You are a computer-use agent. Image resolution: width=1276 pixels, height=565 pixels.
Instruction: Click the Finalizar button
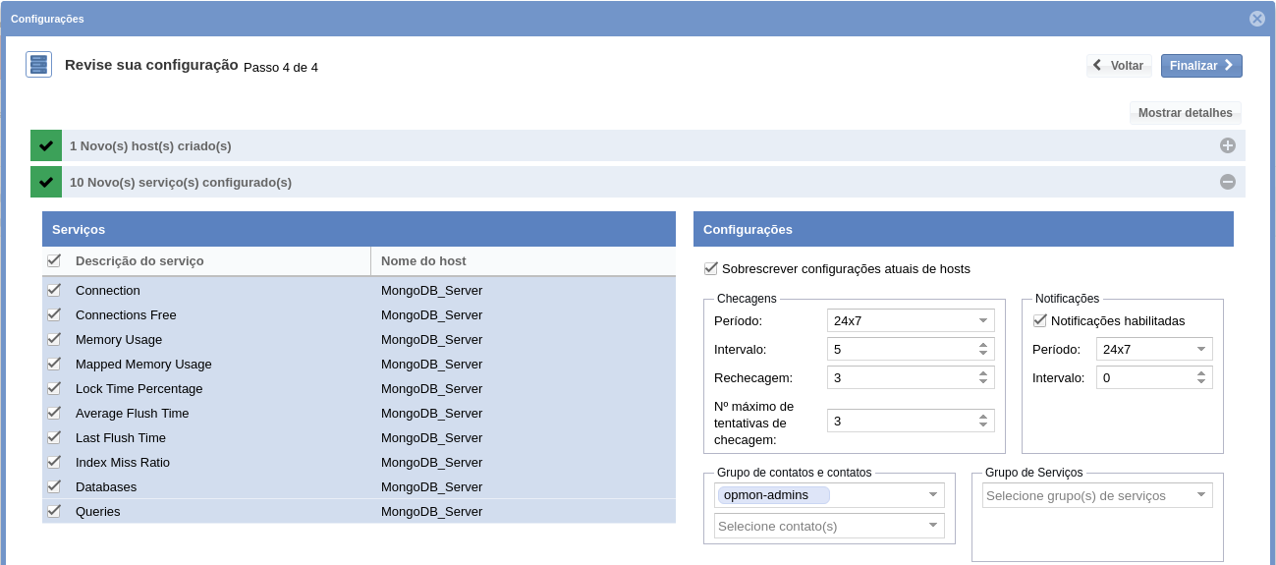[x=1200, y=66]
